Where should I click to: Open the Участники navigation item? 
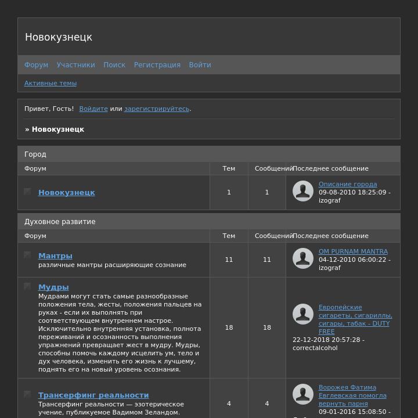[x=75, y=65]
